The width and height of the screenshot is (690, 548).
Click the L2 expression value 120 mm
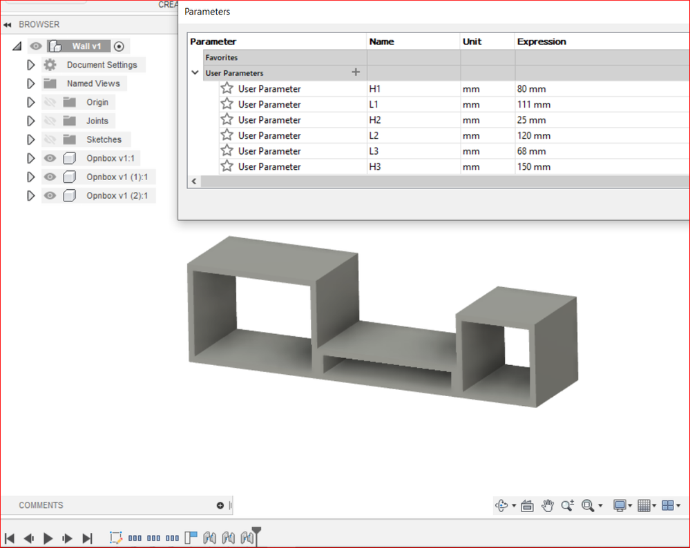tap(534, 135)
